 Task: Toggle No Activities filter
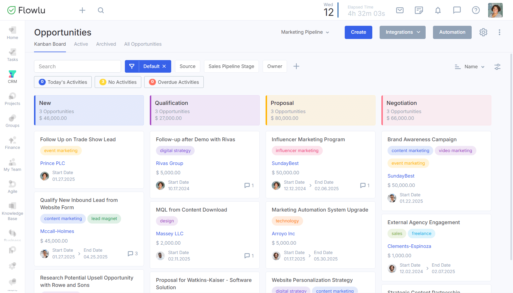118,82
